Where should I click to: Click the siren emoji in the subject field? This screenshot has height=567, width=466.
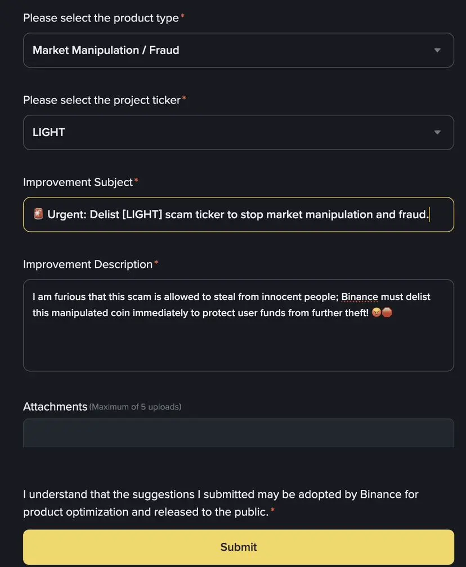[38, 214]
